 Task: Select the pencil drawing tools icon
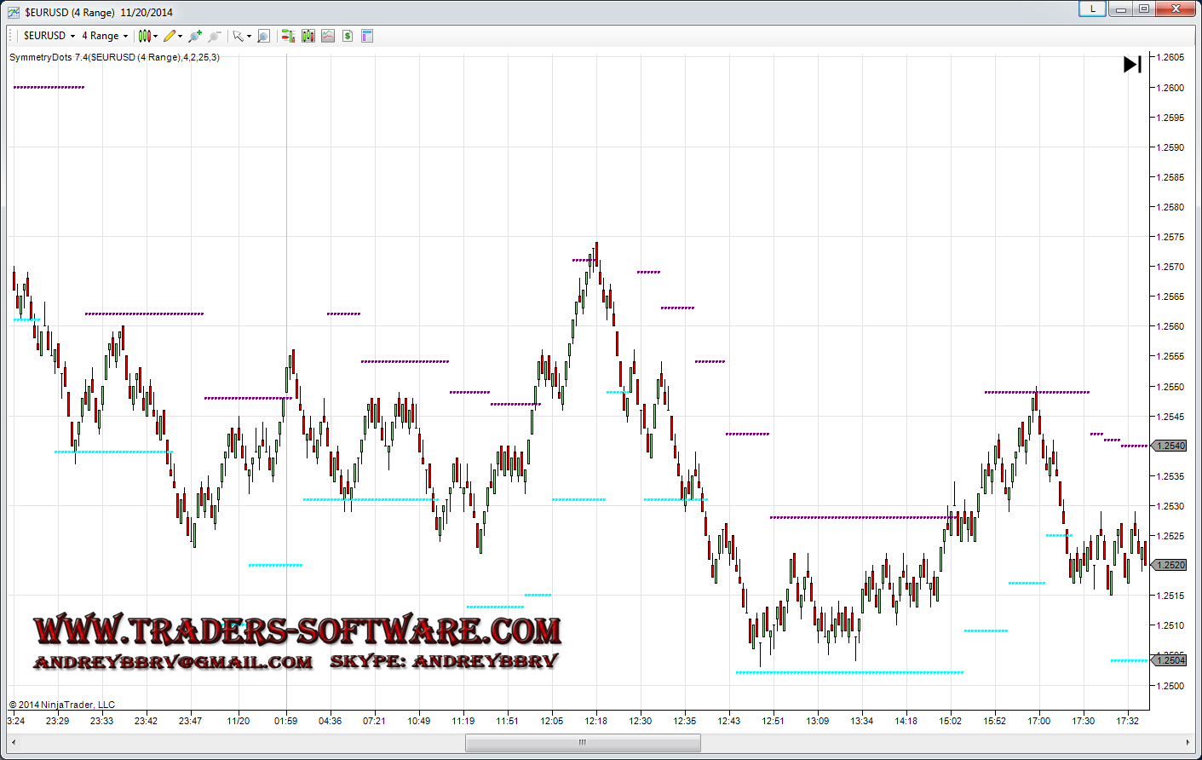click(x=170, y=36)
